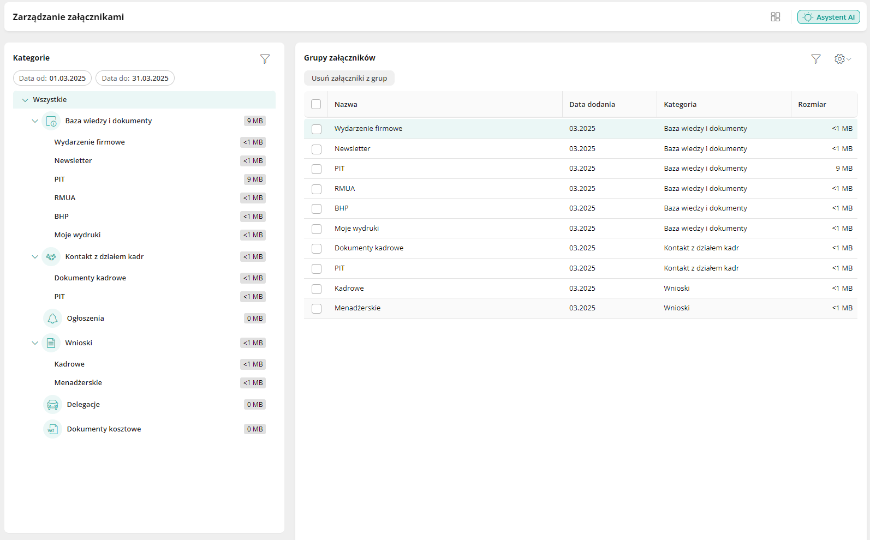Select PIT under Kontakt z działem kadr tree
This screenshot has height=540, width=870.
[59, 297]
